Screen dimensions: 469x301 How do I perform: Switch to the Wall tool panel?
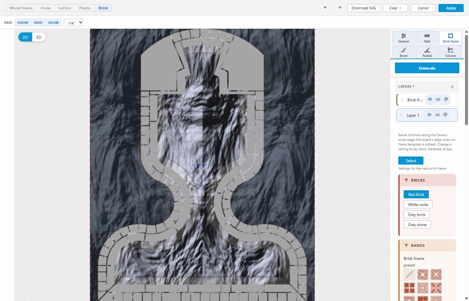[427, 38]
